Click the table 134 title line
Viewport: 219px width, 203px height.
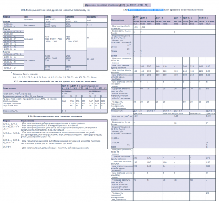(55, 116)
